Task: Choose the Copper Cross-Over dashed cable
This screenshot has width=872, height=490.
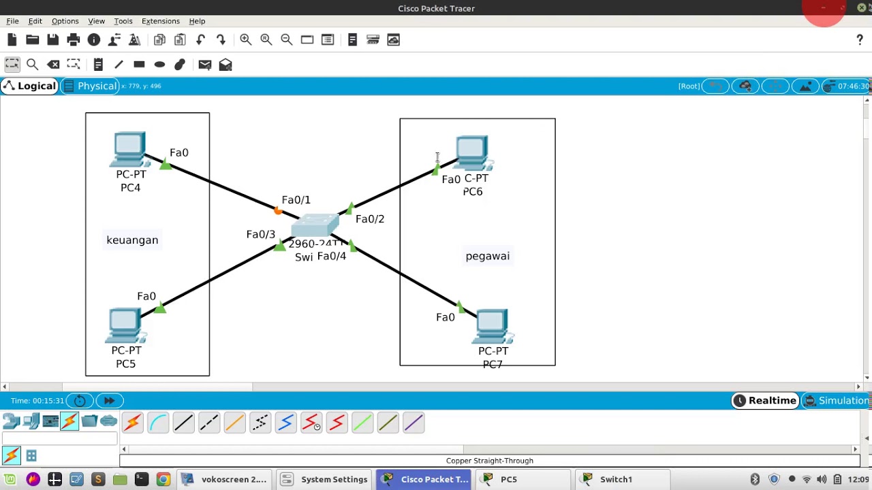Action: [209, 423]
